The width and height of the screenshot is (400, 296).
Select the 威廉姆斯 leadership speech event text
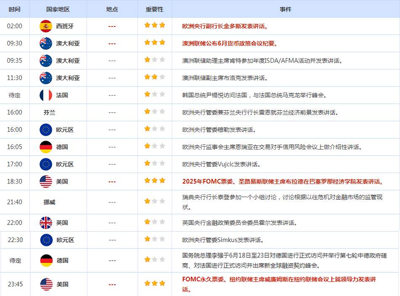279,284
